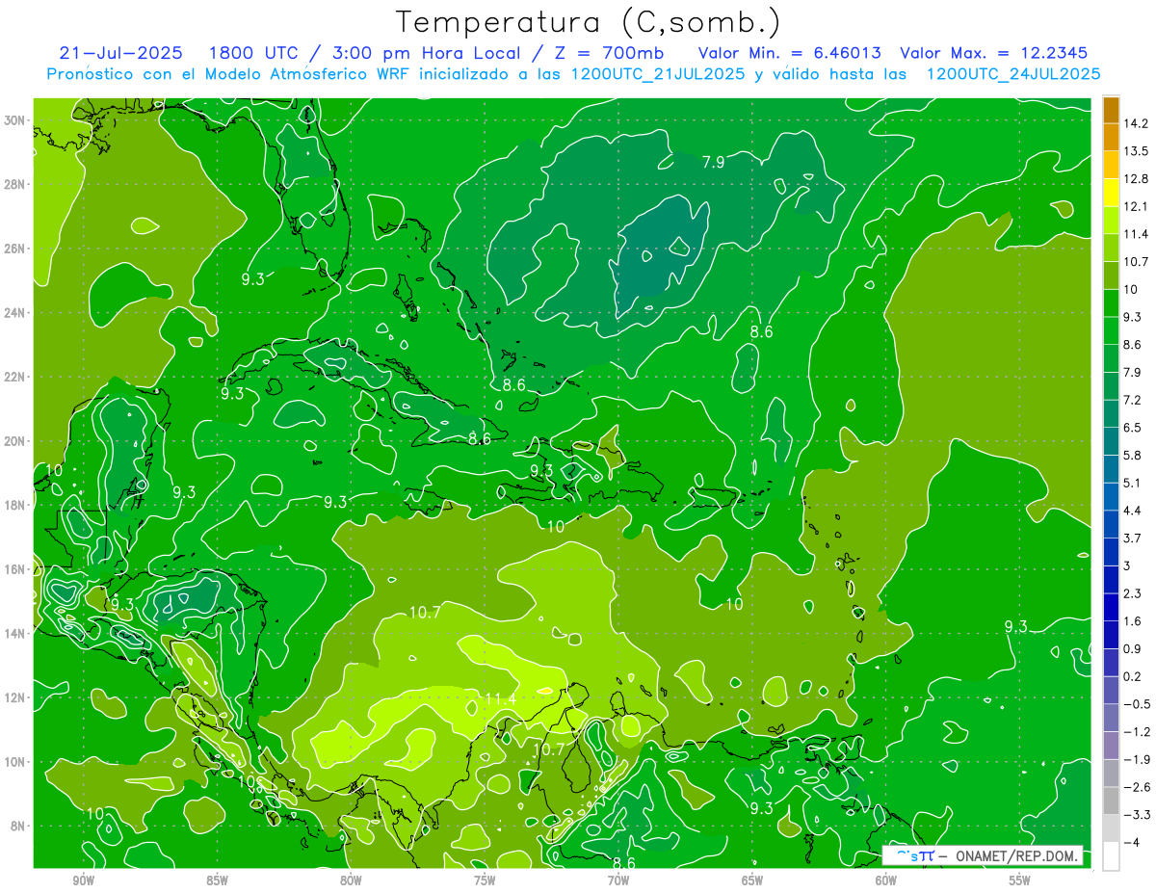Click the 26N latitude axis label
The height and width of the screenshot is (893, 1156).
[15, 248]
